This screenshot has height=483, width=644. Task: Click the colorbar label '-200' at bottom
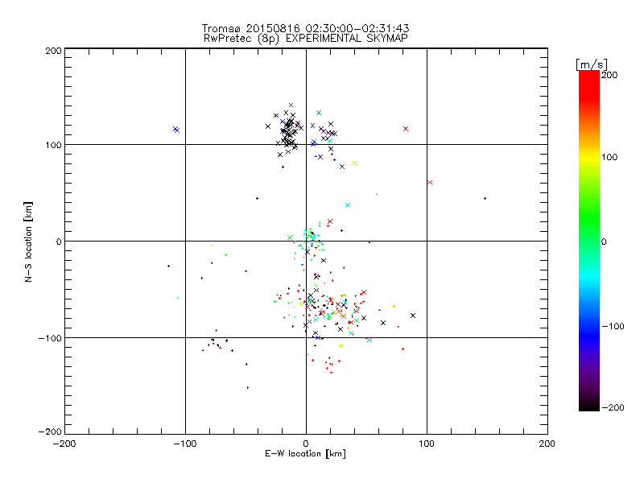pos(613,407)
